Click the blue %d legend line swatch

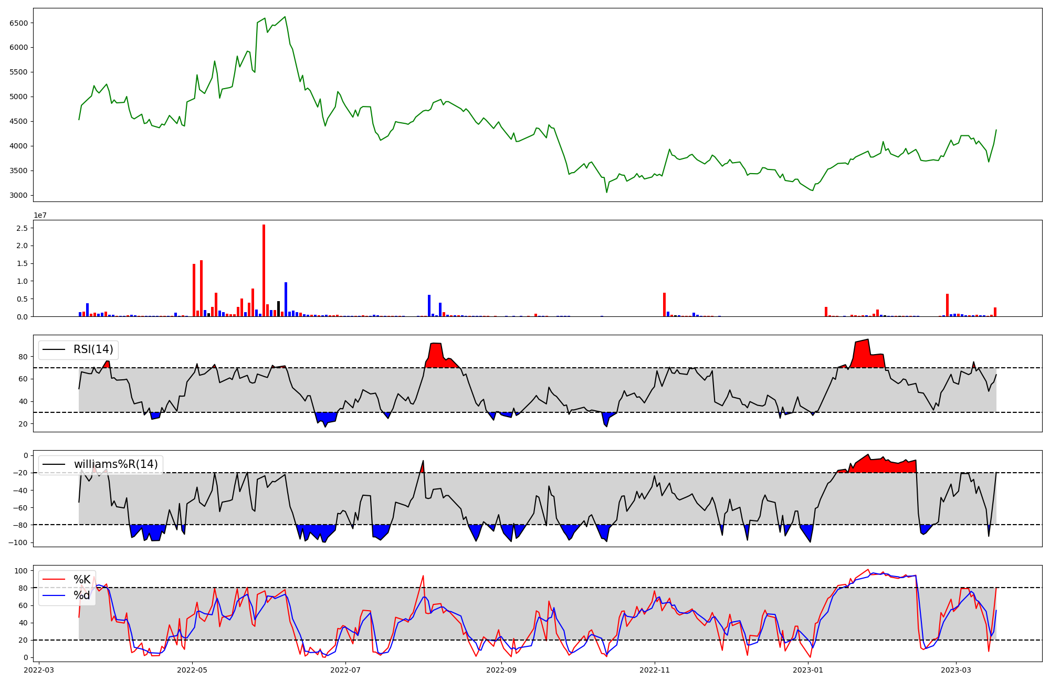click(54, 595)
